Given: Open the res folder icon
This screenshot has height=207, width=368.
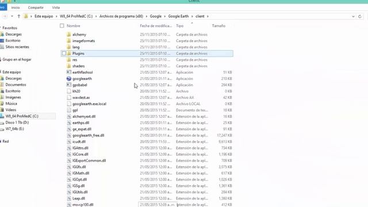Looking at the screenshot, I should coord(69,60).
